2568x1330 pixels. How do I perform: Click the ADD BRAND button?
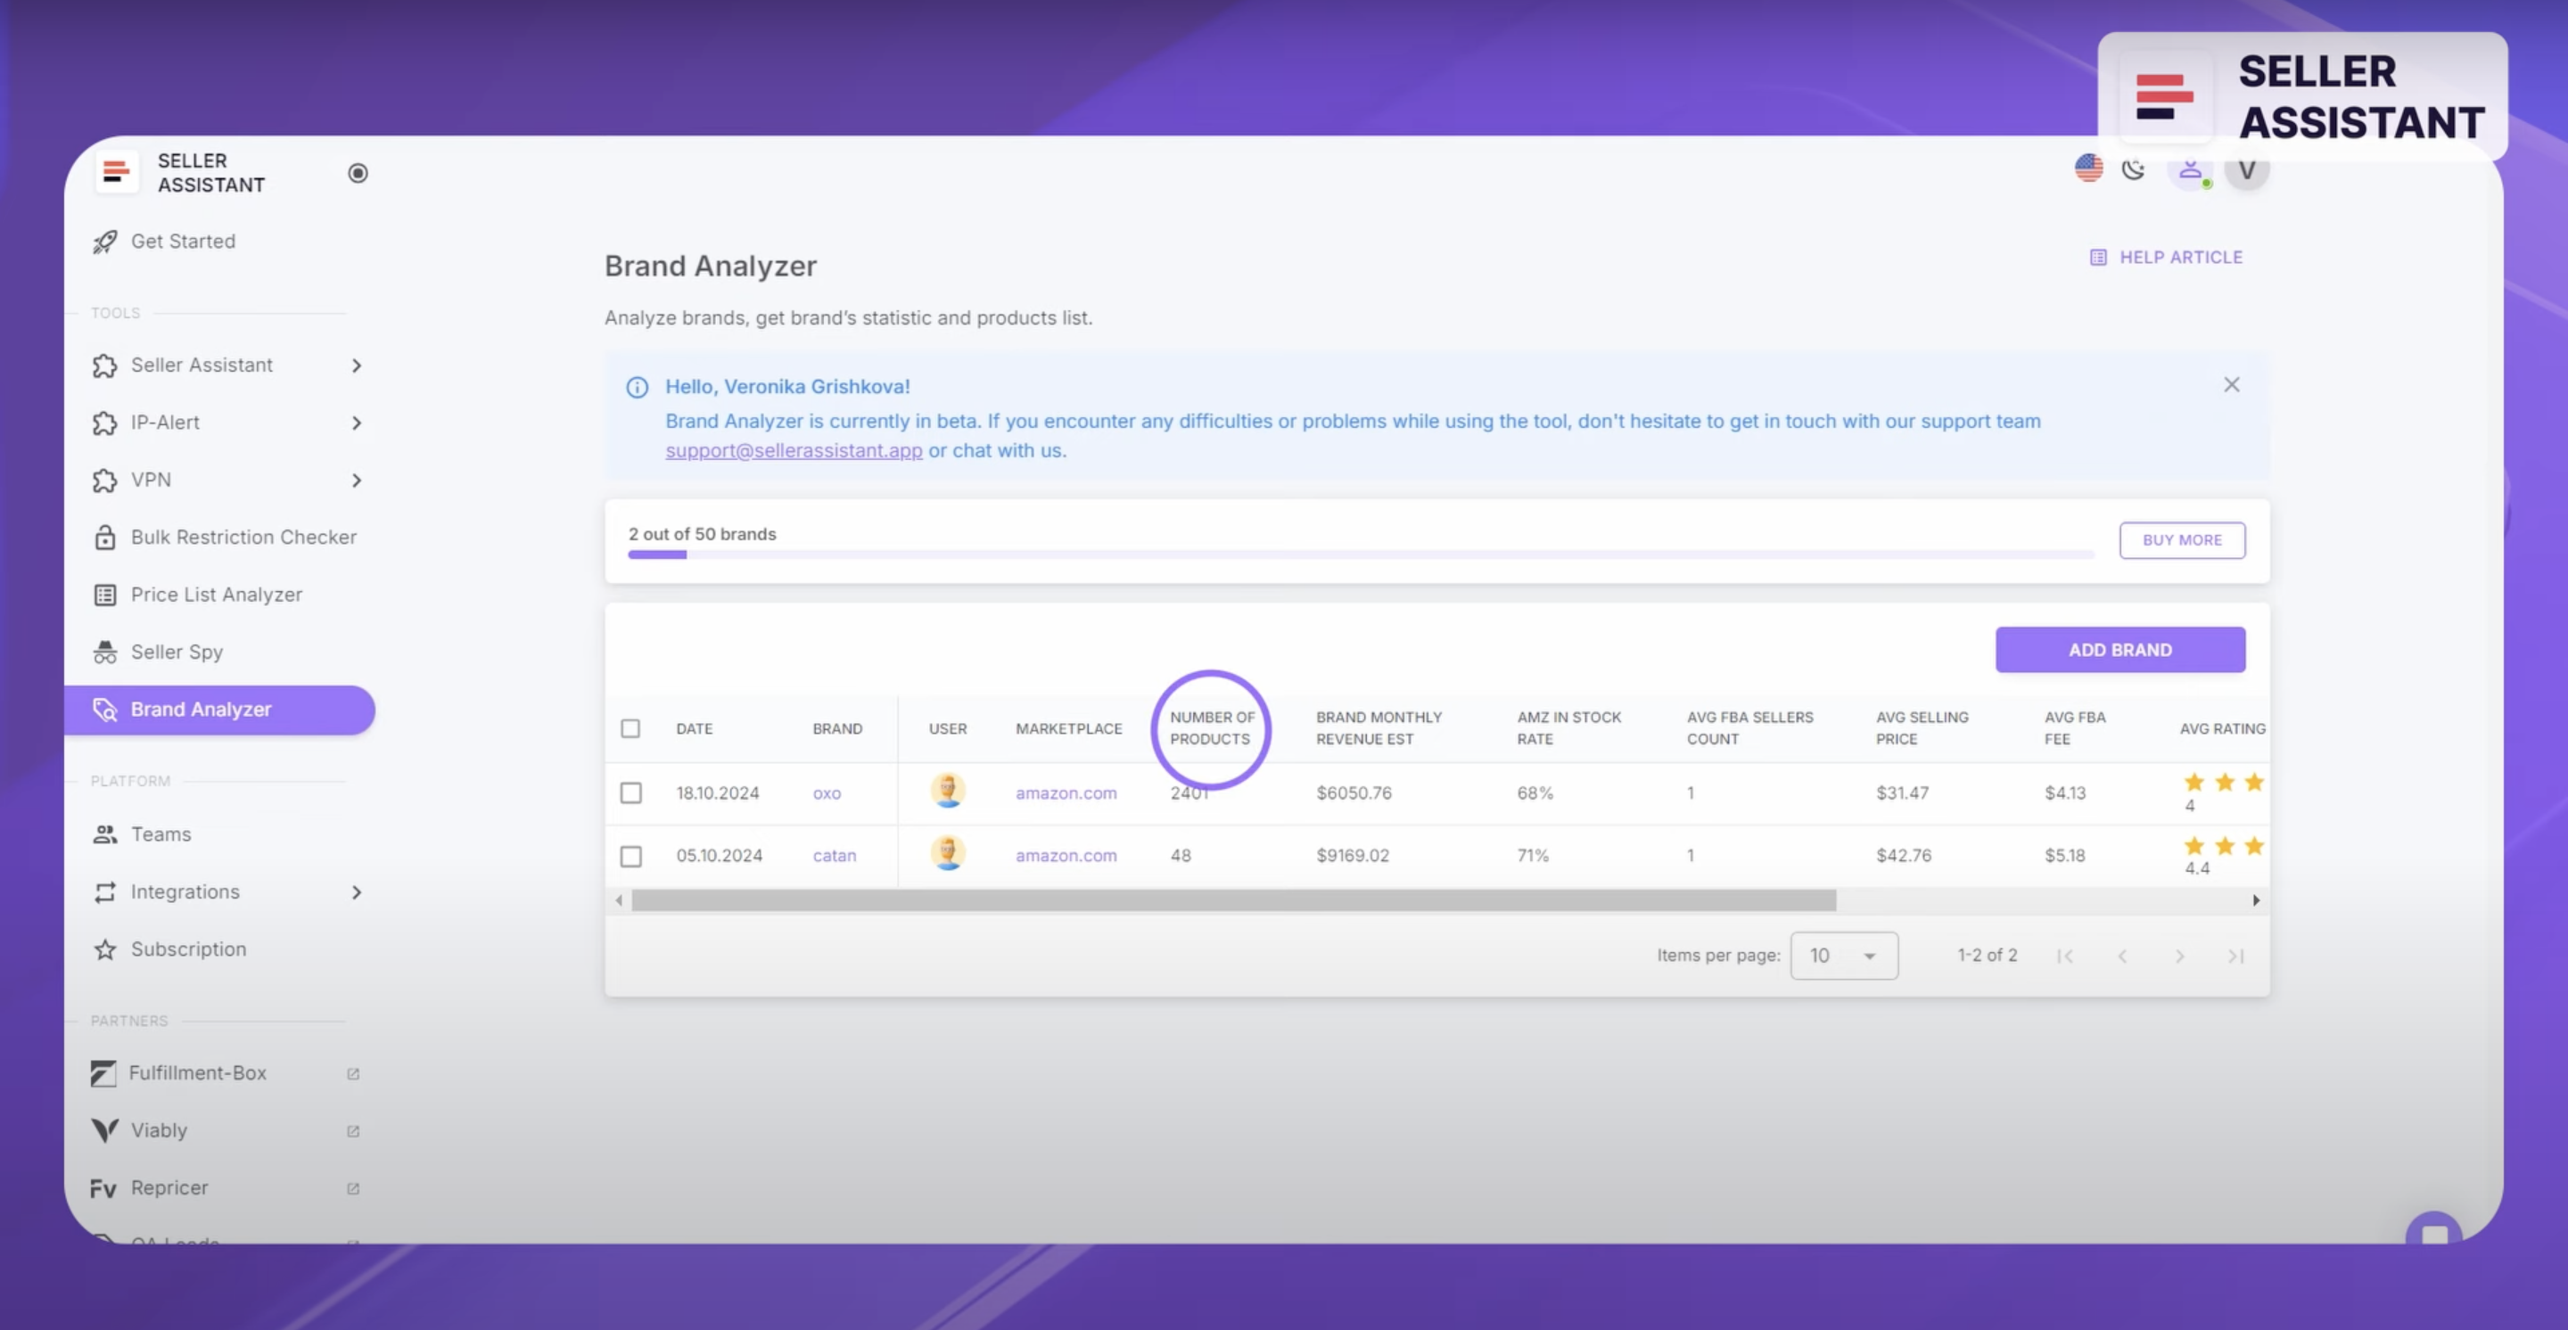coord(2119,650)
